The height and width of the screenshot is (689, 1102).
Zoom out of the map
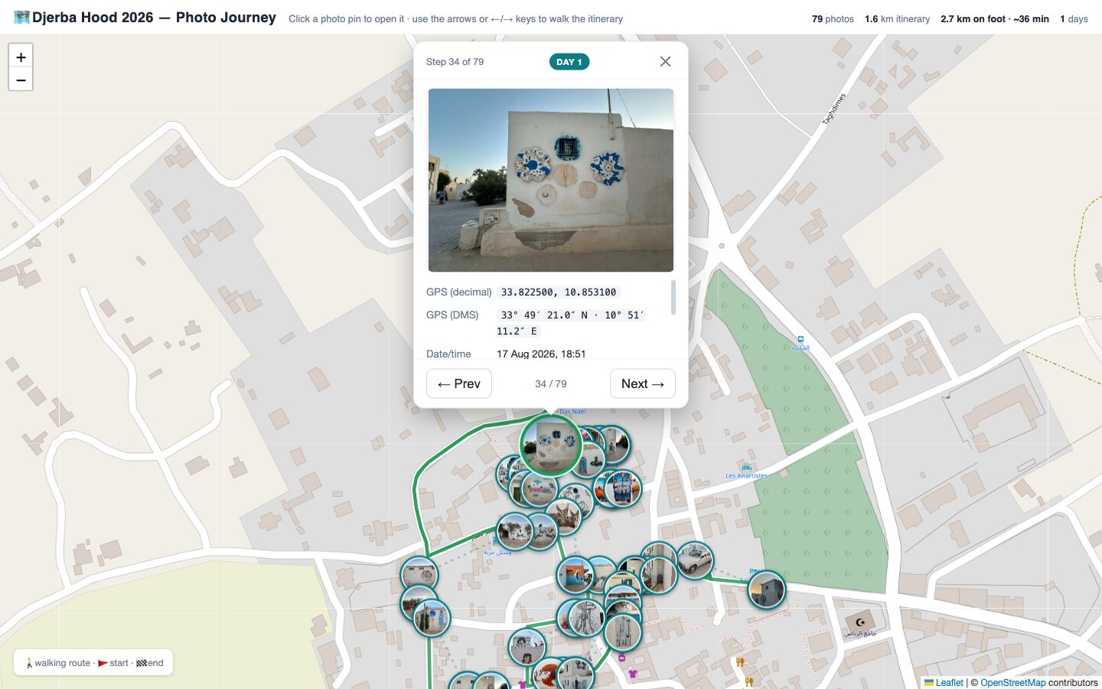[x=21, y=80]
